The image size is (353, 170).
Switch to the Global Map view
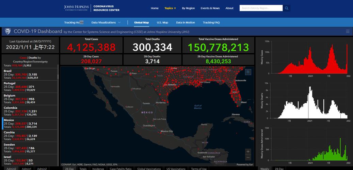coord(141,22)
